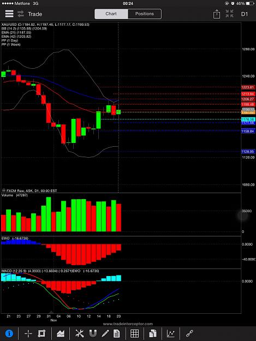Tap the 1178.38 cyan price tag

tap(248, 119)
